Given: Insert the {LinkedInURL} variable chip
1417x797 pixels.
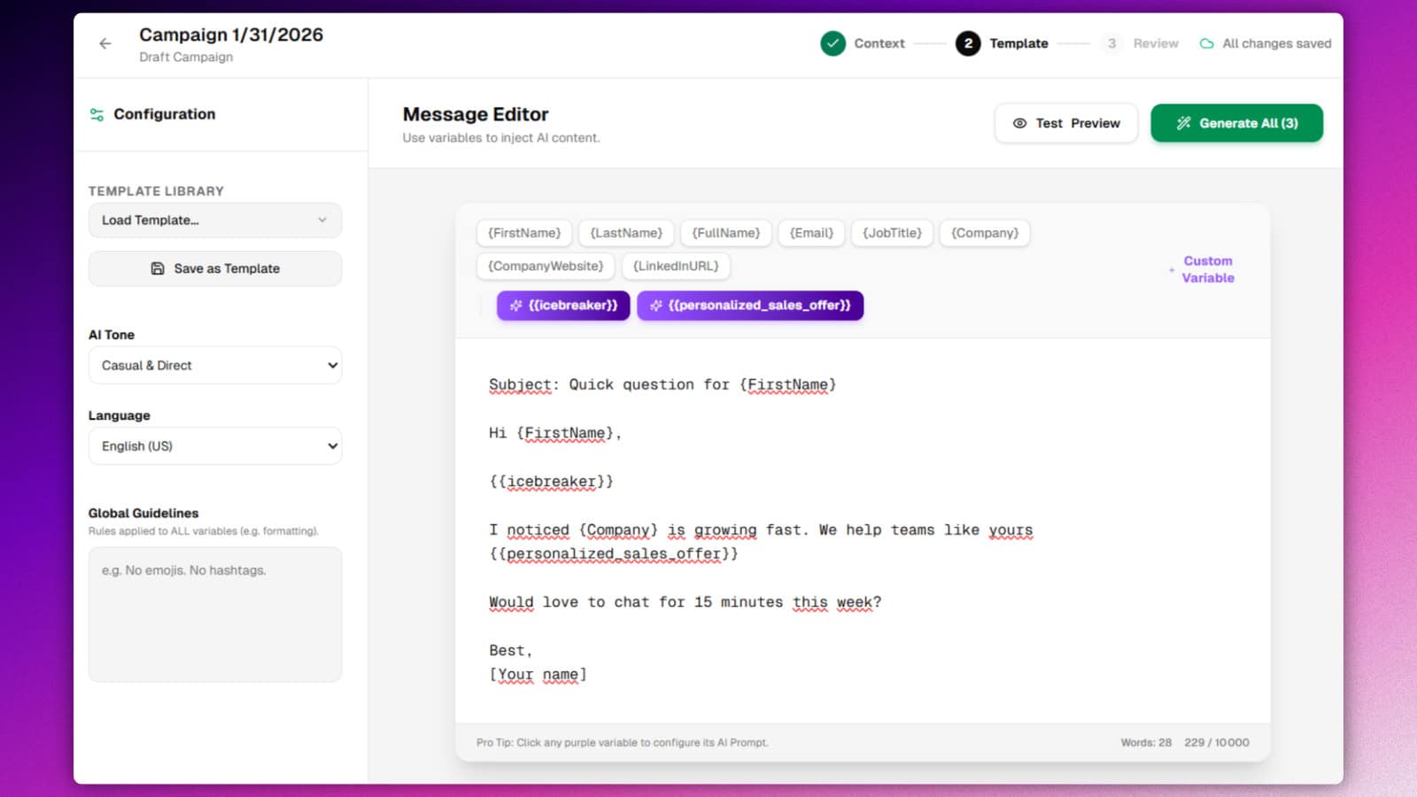Looking at the screenshot, I should click(x=676, y=266).
